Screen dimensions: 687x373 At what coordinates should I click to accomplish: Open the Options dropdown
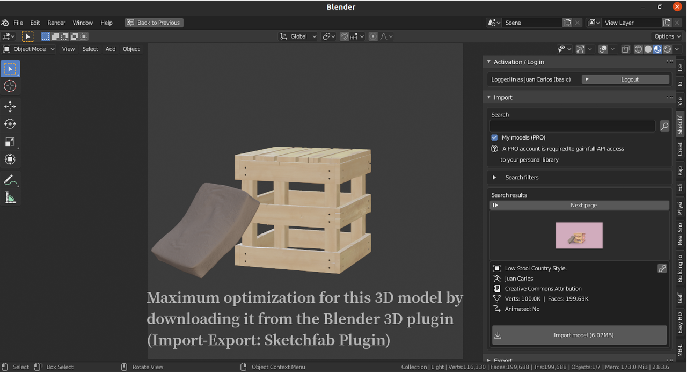[x=667, y=36]
